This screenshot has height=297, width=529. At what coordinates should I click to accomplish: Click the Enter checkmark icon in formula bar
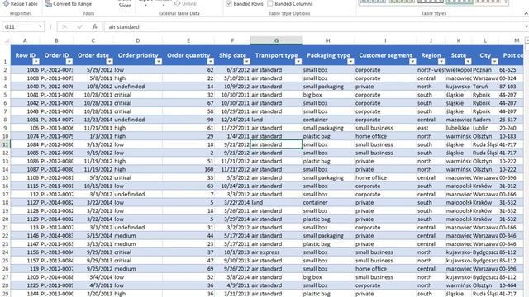79,26
